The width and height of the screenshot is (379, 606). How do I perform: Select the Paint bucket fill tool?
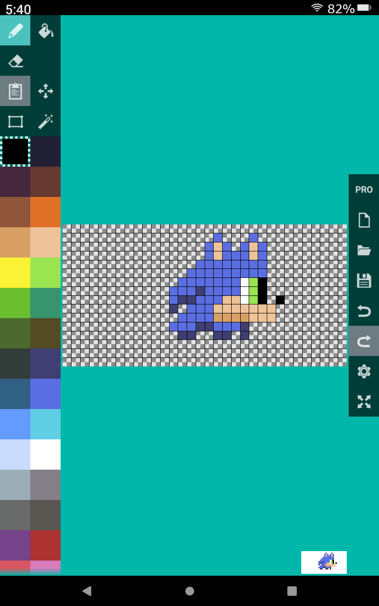[x=45, y=30]
